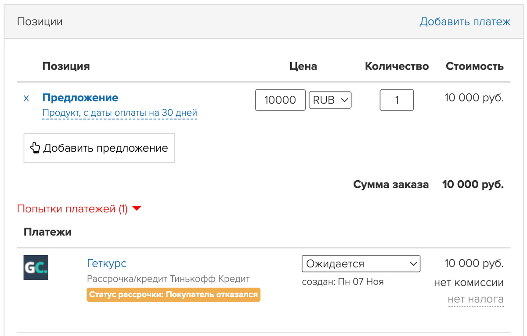Open the Ожидается payment status dropdown

pos(361,264)
